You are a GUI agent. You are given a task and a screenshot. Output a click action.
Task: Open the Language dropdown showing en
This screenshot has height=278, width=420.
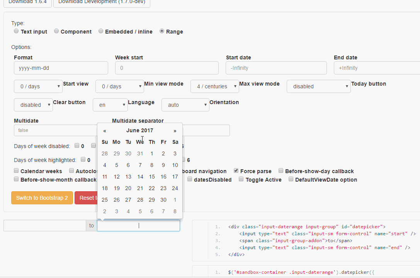coord(110,105)
